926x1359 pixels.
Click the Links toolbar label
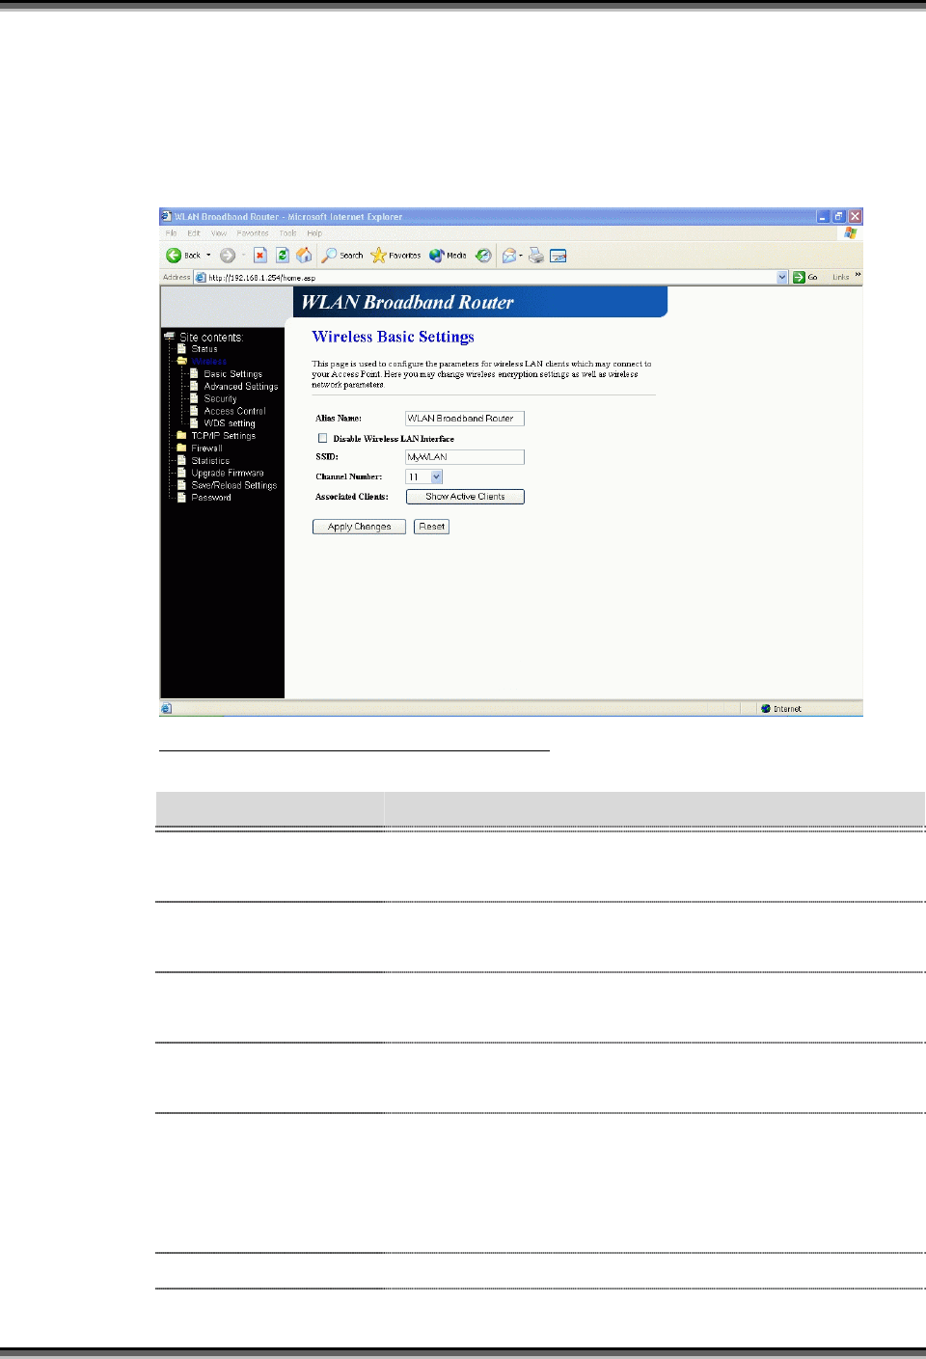point(841,277)
